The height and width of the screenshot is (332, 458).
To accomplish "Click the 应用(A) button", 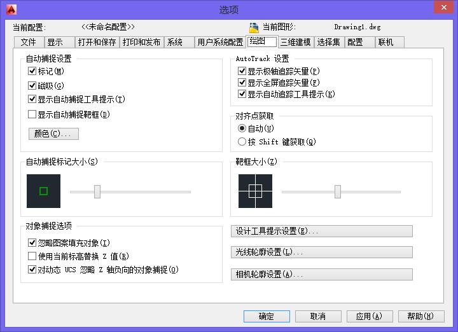I will click(370, 316).
